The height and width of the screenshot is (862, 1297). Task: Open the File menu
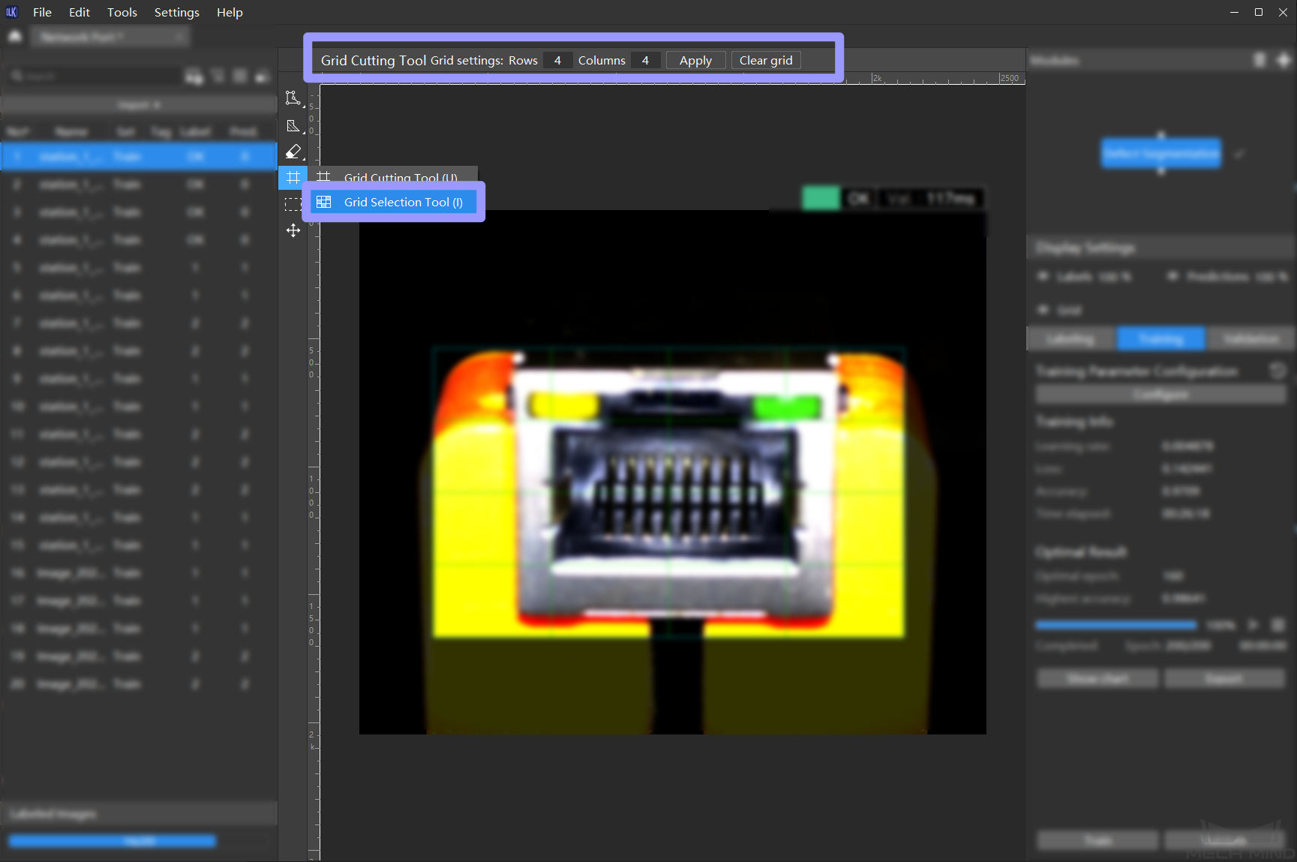[42, 12]
